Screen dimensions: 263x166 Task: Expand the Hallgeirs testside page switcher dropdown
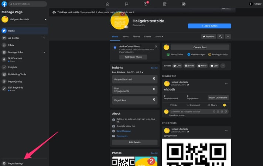tap(45, 19)
